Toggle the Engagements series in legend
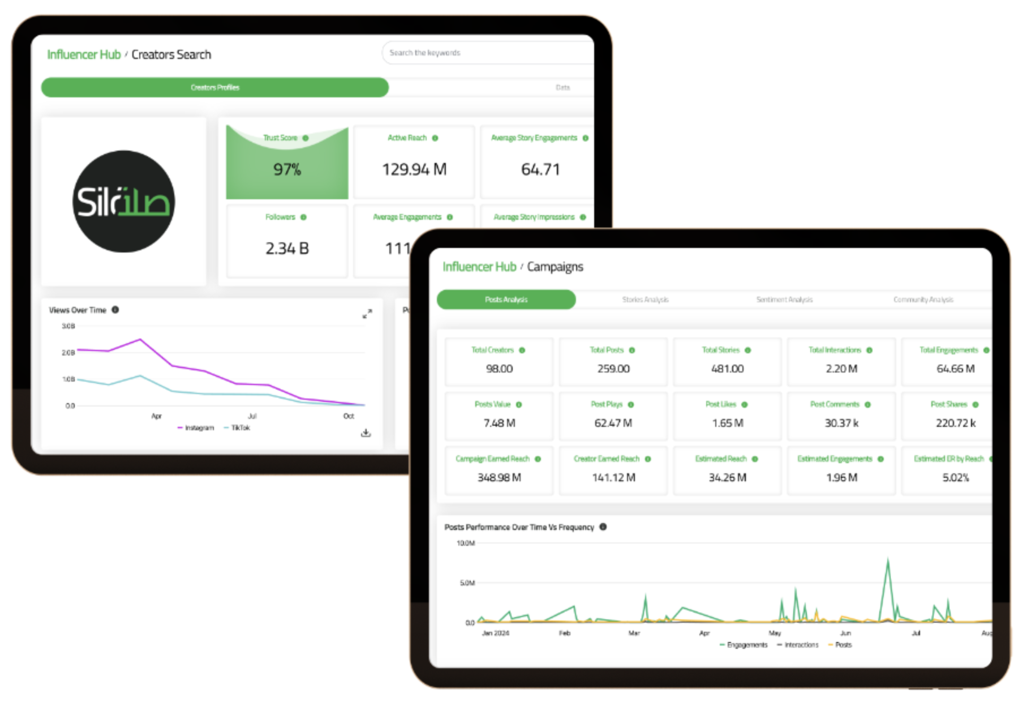 click(x=744, y=645)
